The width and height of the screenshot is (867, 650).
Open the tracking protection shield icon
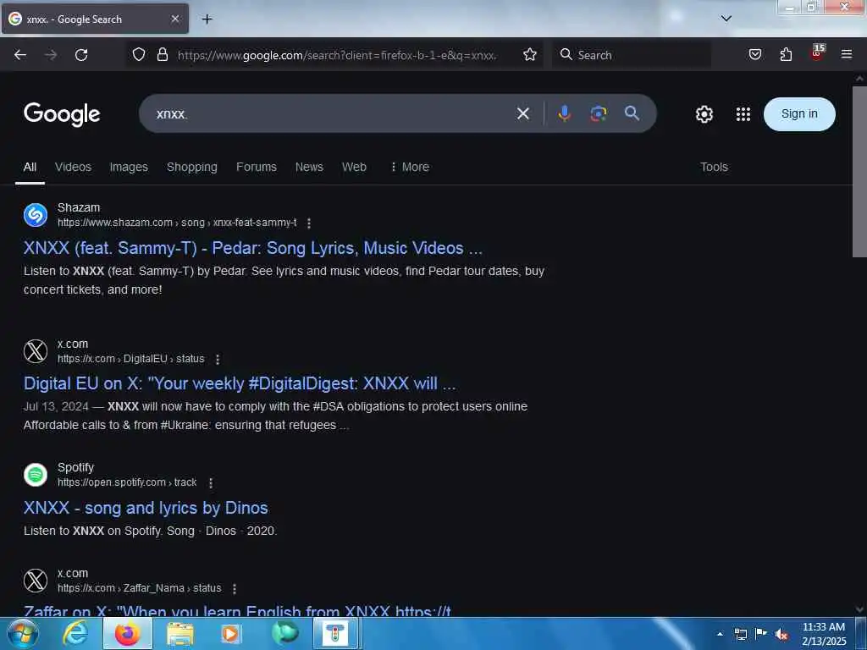point(139,54)
